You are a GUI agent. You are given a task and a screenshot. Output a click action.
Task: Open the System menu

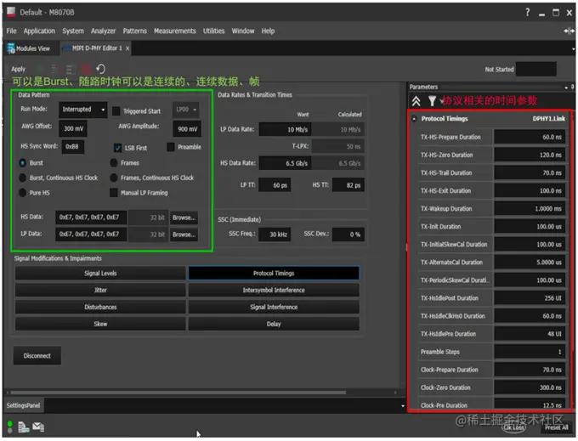point(73,31)
